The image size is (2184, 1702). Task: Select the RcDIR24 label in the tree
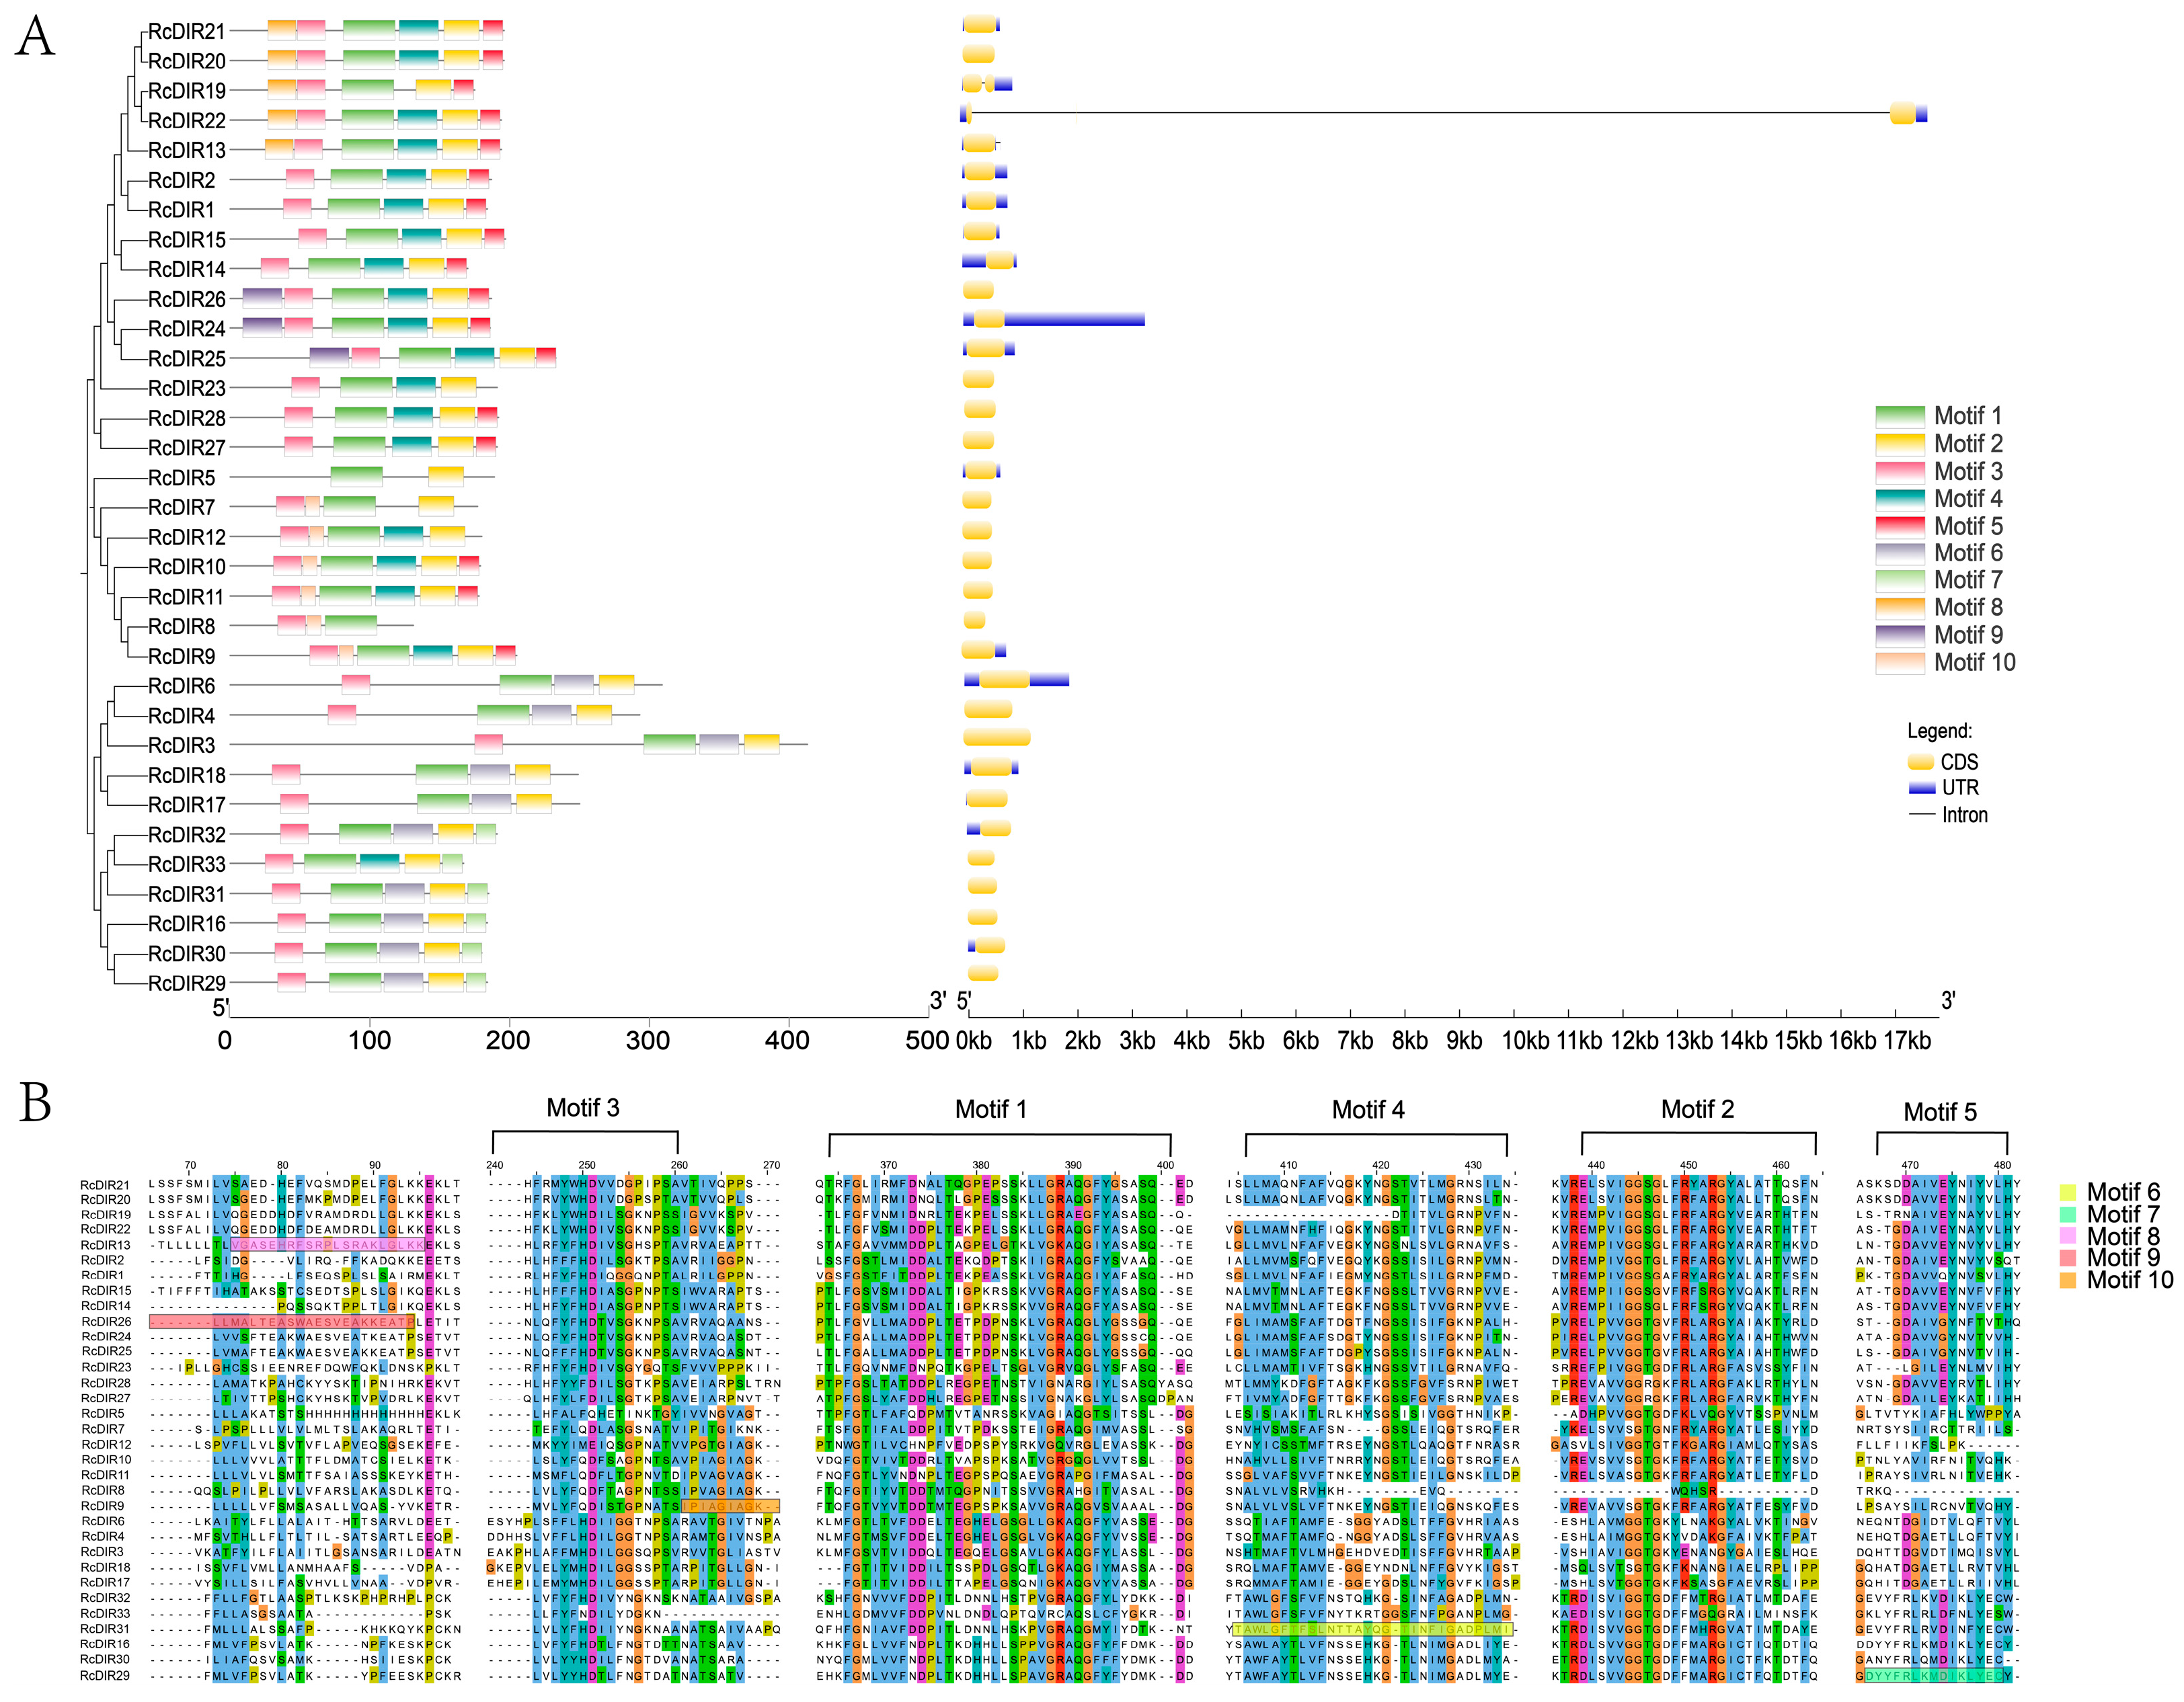187,329
